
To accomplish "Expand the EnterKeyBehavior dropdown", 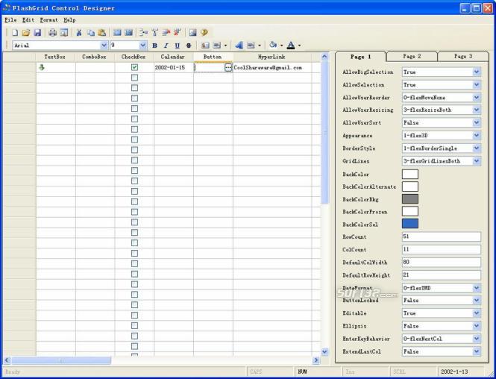I will coord(477,339).
